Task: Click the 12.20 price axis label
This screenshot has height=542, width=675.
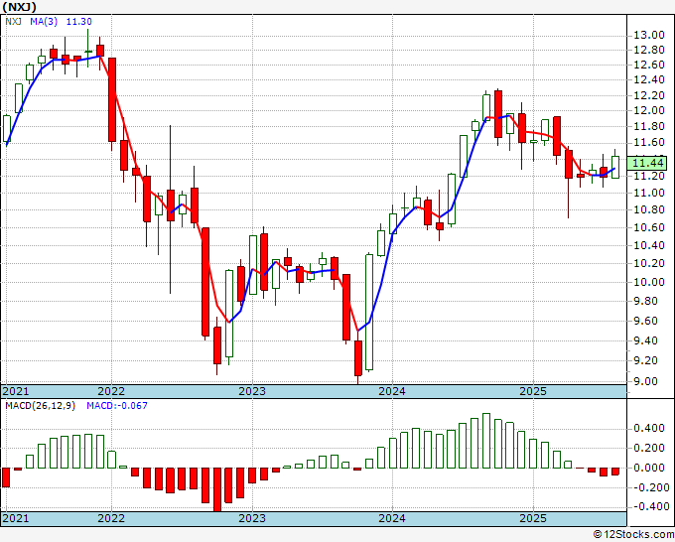Action: (x=649, y=95)
